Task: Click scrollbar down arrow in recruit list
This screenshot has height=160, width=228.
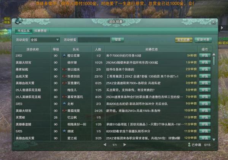Action: tap(214, 140)
